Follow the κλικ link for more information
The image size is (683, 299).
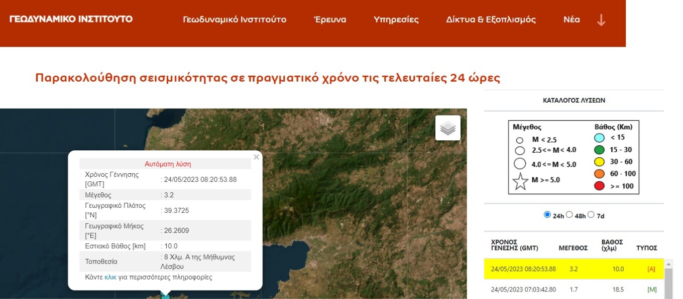tap(110, 277)
